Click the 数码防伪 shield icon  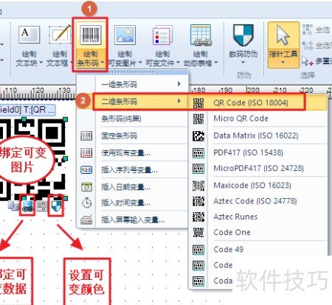[243, 35]
